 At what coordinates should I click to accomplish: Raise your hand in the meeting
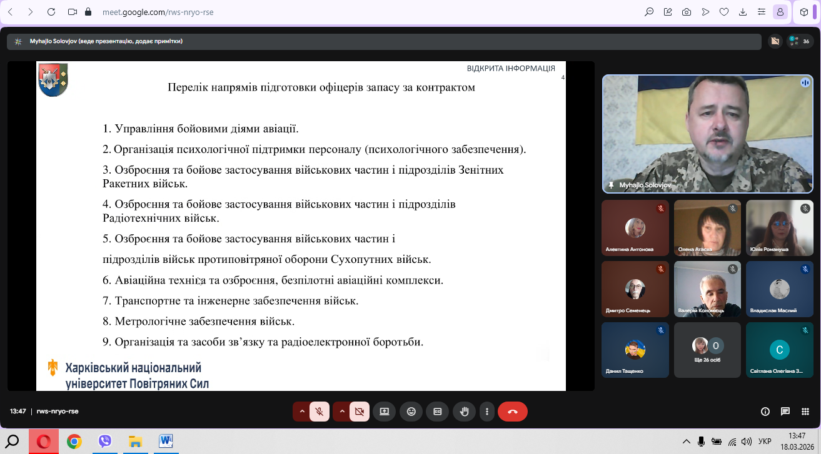click(x=465, y=412)
